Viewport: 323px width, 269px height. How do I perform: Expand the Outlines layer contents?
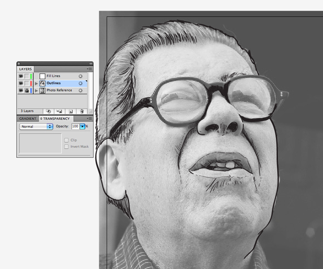click(36, 83)
